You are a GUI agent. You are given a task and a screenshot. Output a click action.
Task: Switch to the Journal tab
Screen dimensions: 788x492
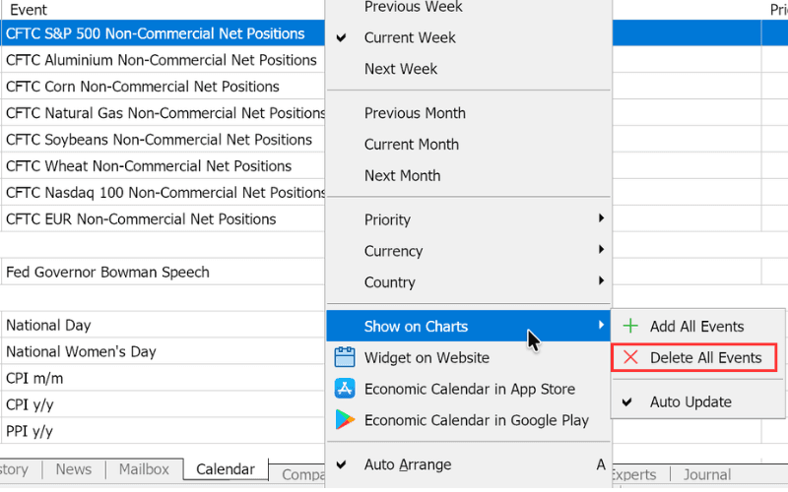[706, 474]
